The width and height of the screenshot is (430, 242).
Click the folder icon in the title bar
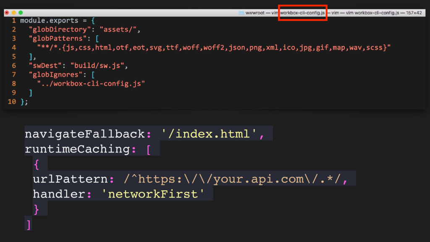241,13
